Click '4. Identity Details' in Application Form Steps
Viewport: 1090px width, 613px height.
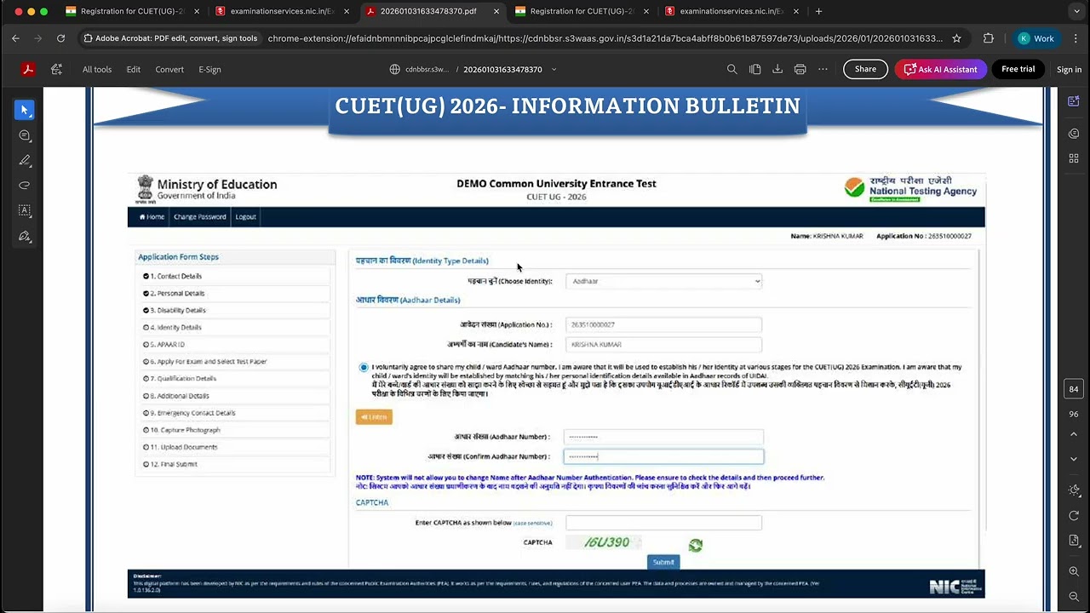coord(175,327)
